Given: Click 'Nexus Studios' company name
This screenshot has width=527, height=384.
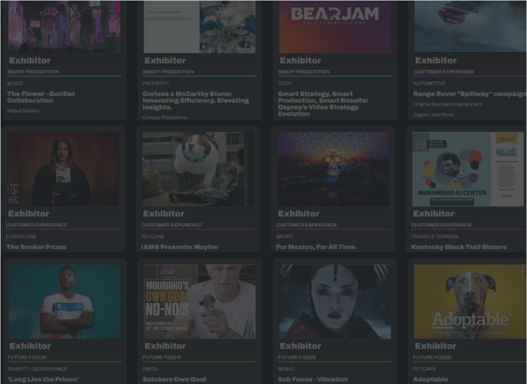Looking at the screenshot, I should click(x=23, y=111).
